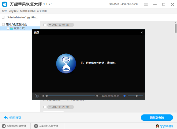The image size is (177, 129).
Task: Click the 00:00:00\00:00:00 time display
Action: click(111, 96)
